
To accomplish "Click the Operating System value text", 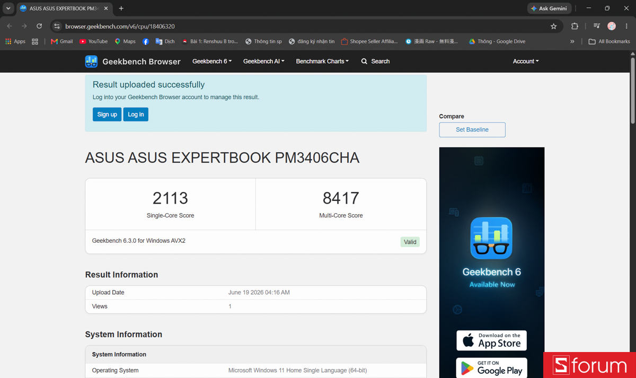I will click(297, 371).
